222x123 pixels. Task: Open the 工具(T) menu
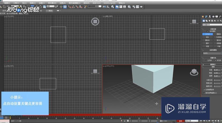tap(16, 3)
